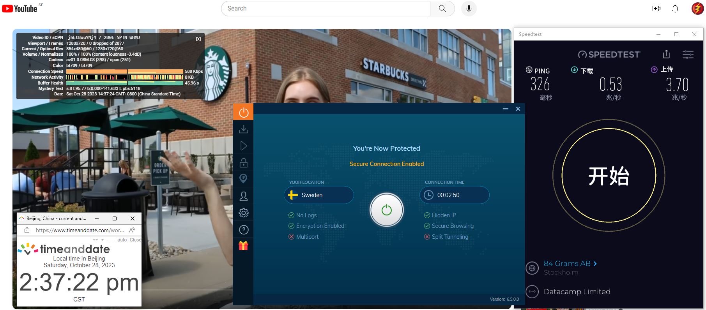Click the YouTube search input field
This screenshot has width=706, height=310.
pyautogui.click(x=326, y=9)
